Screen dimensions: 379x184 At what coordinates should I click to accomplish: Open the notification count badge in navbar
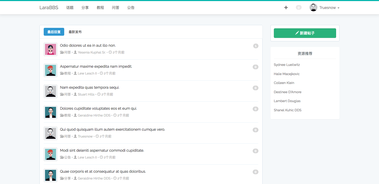tap(298, 8)
